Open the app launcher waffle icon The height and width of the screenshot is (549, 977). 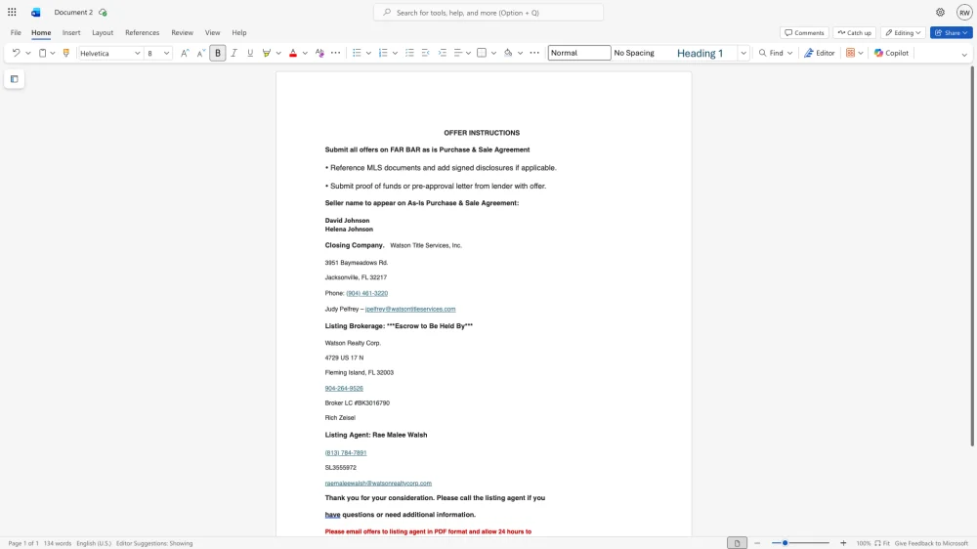(x=12, y=12)
